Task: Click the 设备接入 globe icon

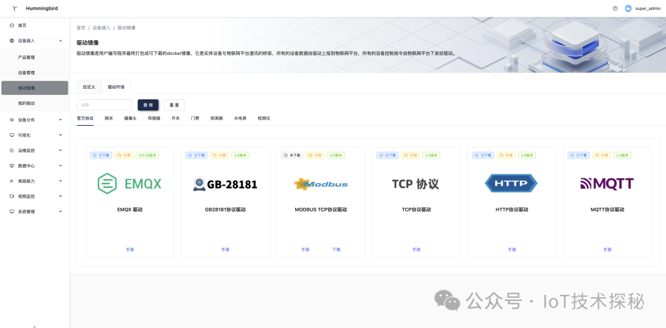Action: [12, 41]
